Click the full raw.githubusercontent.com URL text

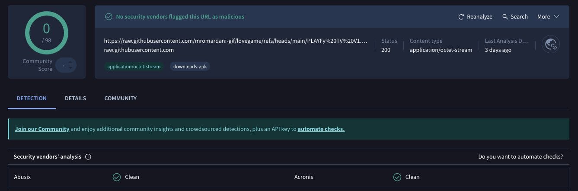pos(236,41)
